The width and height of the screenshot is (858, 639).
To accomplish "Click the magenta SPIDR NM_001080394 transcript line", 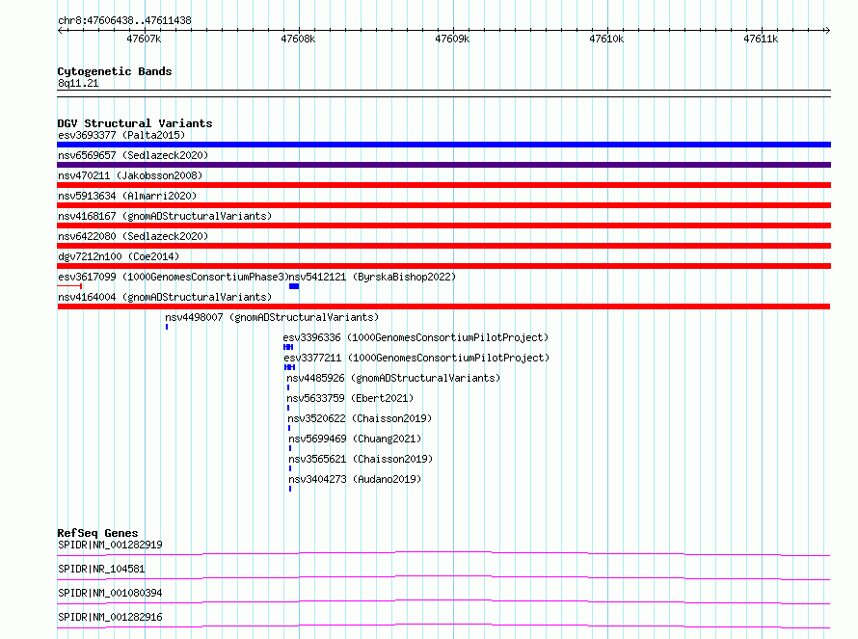I will click(x=443, y=601).
